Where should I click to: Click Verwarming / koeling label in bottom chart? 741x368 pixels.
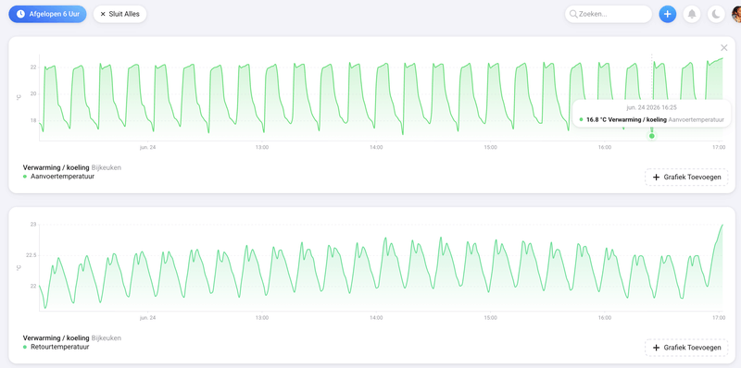click(x=56, y=337)
